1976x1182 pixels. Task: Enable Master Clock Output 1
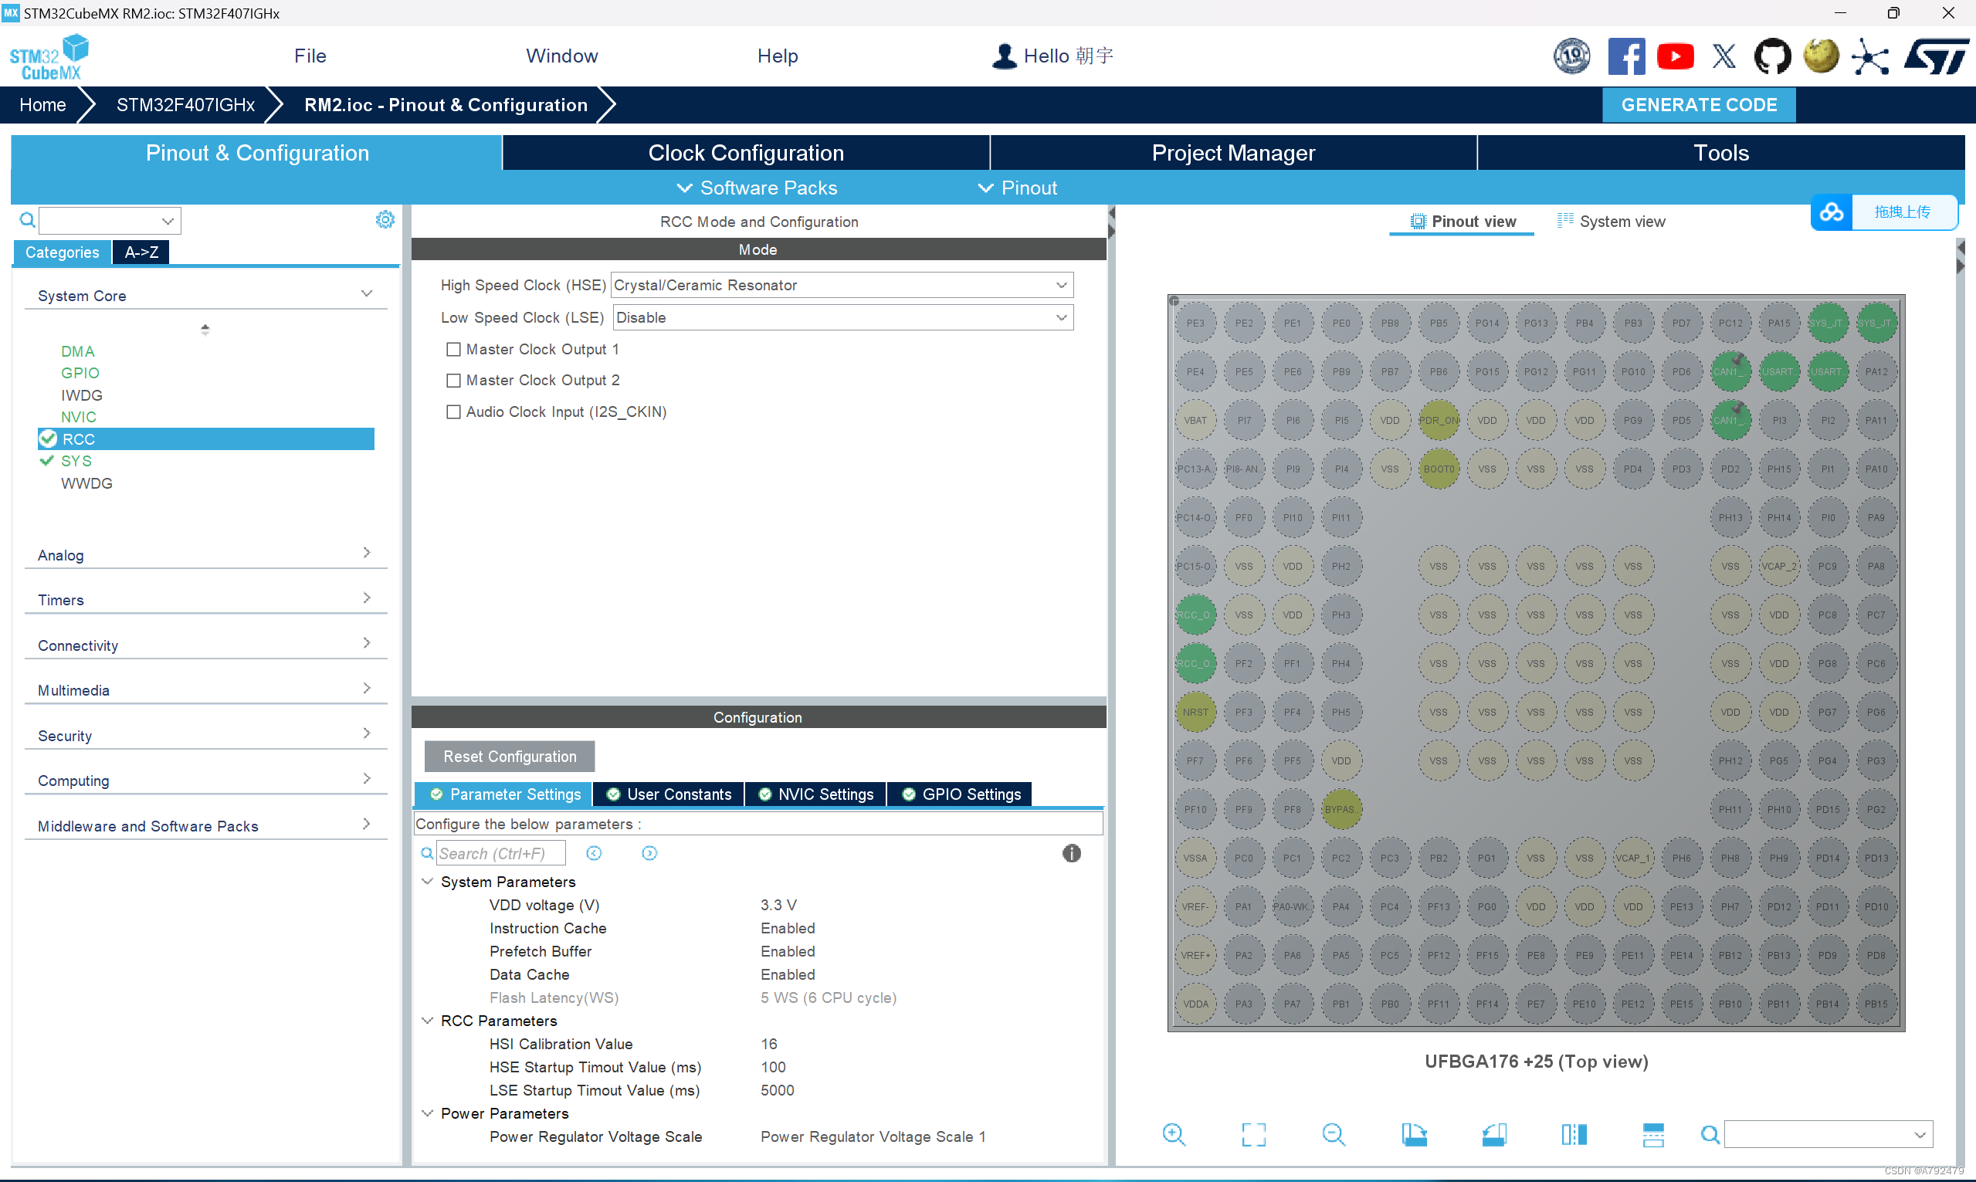[453, 350]
